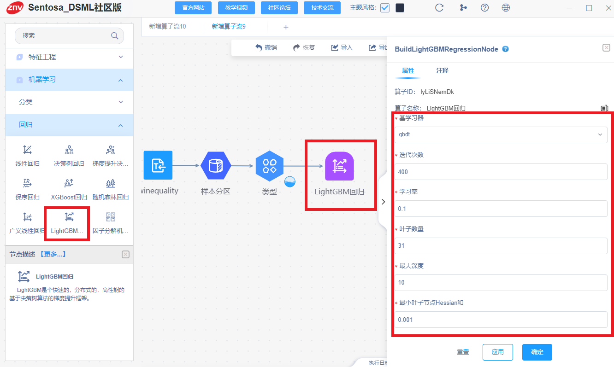Collapse the 回归 subcategory

point(69,125)
